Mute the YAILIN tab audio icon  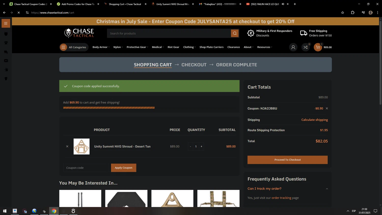[283, 4]
